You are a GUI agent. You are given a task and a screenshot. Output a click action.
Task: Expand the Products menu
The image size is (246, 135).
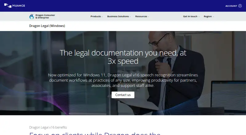[x=97, y=16]
